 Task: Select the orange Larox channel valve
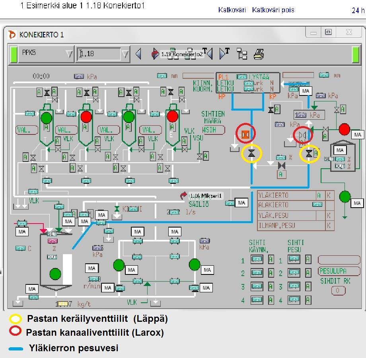pyautogui.click(x=245, y=135)
